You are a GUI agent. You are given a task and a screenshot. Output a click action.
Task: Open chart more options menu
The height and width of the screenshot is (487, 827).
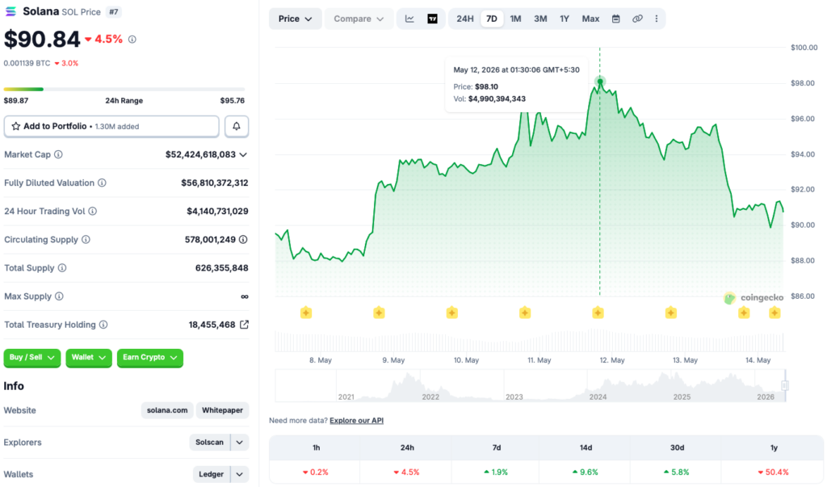(x=656, y=19)
